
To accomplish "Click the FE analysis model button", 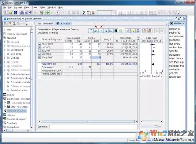I will [101, 31].
